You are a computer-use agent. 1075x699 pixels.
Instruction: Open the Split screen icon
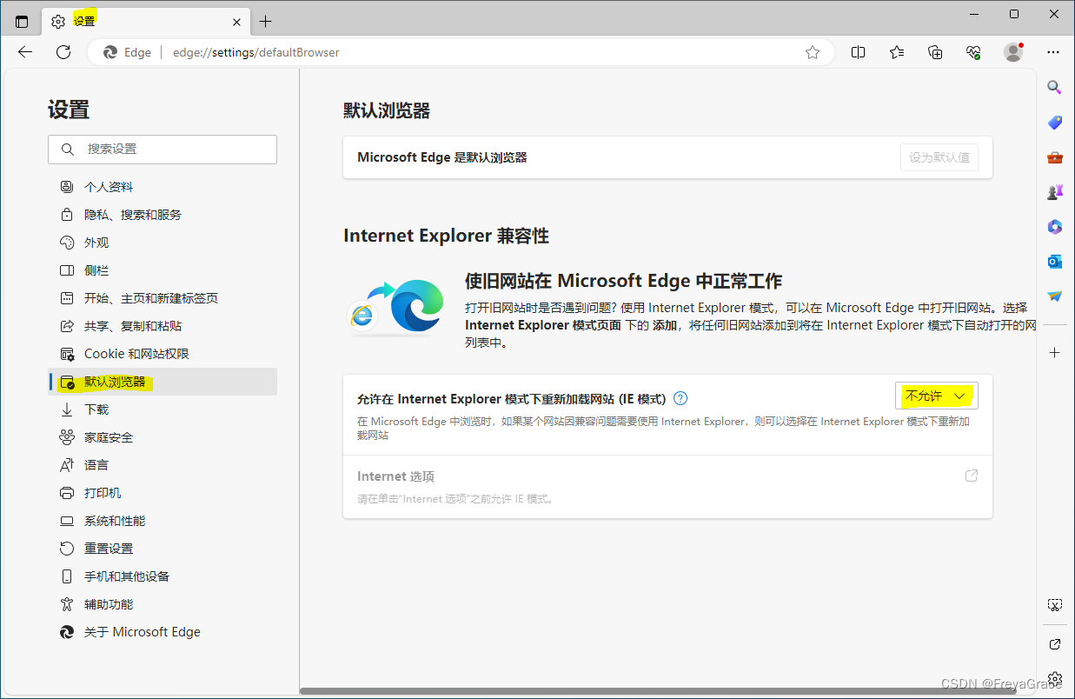(x=859, y=52)
